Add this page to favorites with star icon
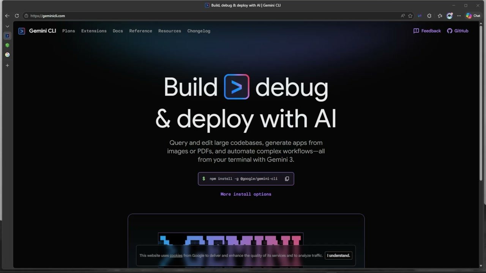 [410, 16]
